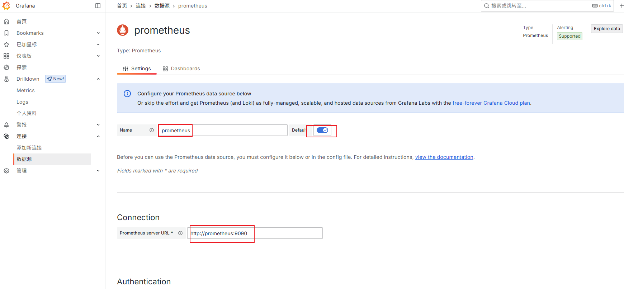624x289 pixels.
Task: Click the prometheus breadcrumb text
Action: click(x=193, y=6)
